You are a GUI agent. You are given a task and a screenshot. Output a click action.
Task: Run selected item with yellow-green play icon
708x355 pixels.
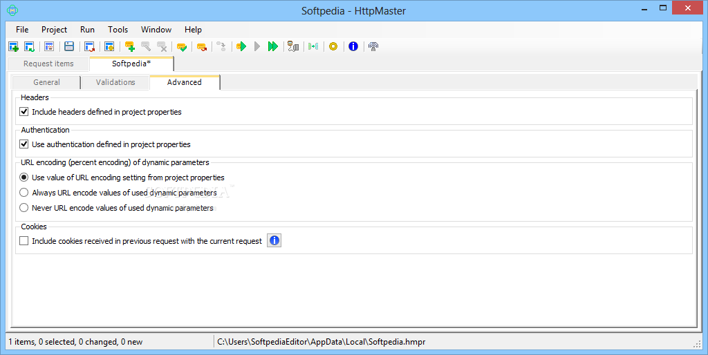coord(241,46)
